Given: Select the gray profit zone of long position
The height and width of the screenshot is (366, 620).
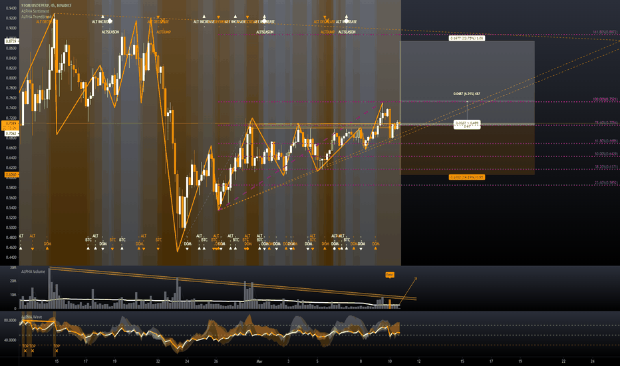Looking at the screenshot, I should (468, 83).
